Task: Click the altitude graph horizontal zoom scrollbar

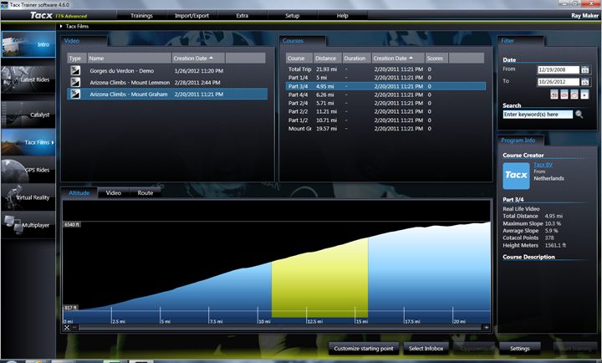Action: coord(280,327)
